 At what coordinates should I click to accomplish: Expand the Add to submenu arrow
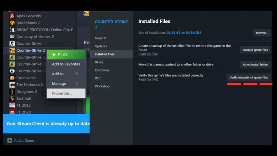point(77,74)
